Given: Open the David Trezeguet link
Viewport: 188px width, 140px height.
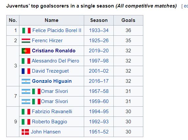Looking at the screenshot, I should pyautogui.click(x=50, y=71).
